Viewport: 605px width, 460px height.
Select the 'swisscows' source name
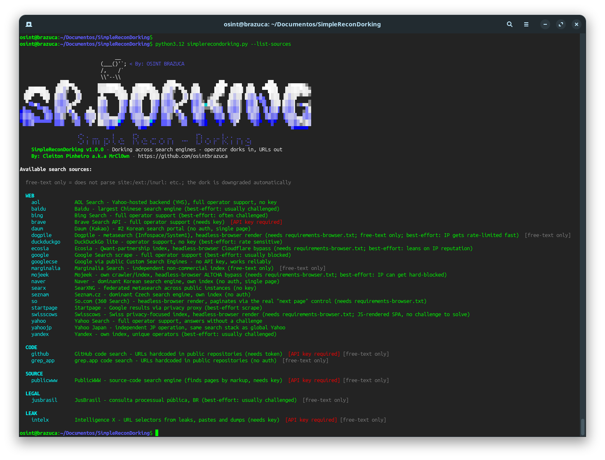coord(45,314)
